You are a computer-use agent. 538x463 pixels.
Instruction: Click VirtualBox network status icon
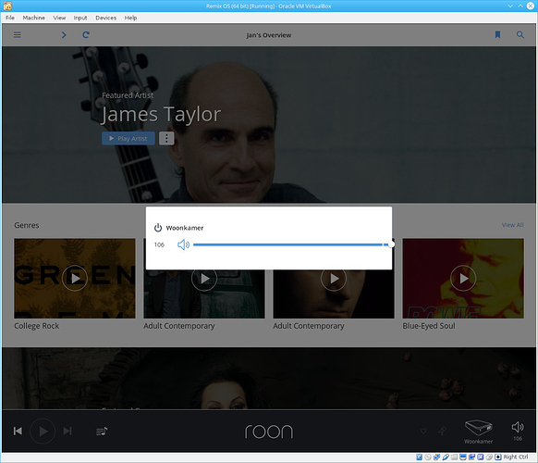pyautogui.click(x=437, y=457)
